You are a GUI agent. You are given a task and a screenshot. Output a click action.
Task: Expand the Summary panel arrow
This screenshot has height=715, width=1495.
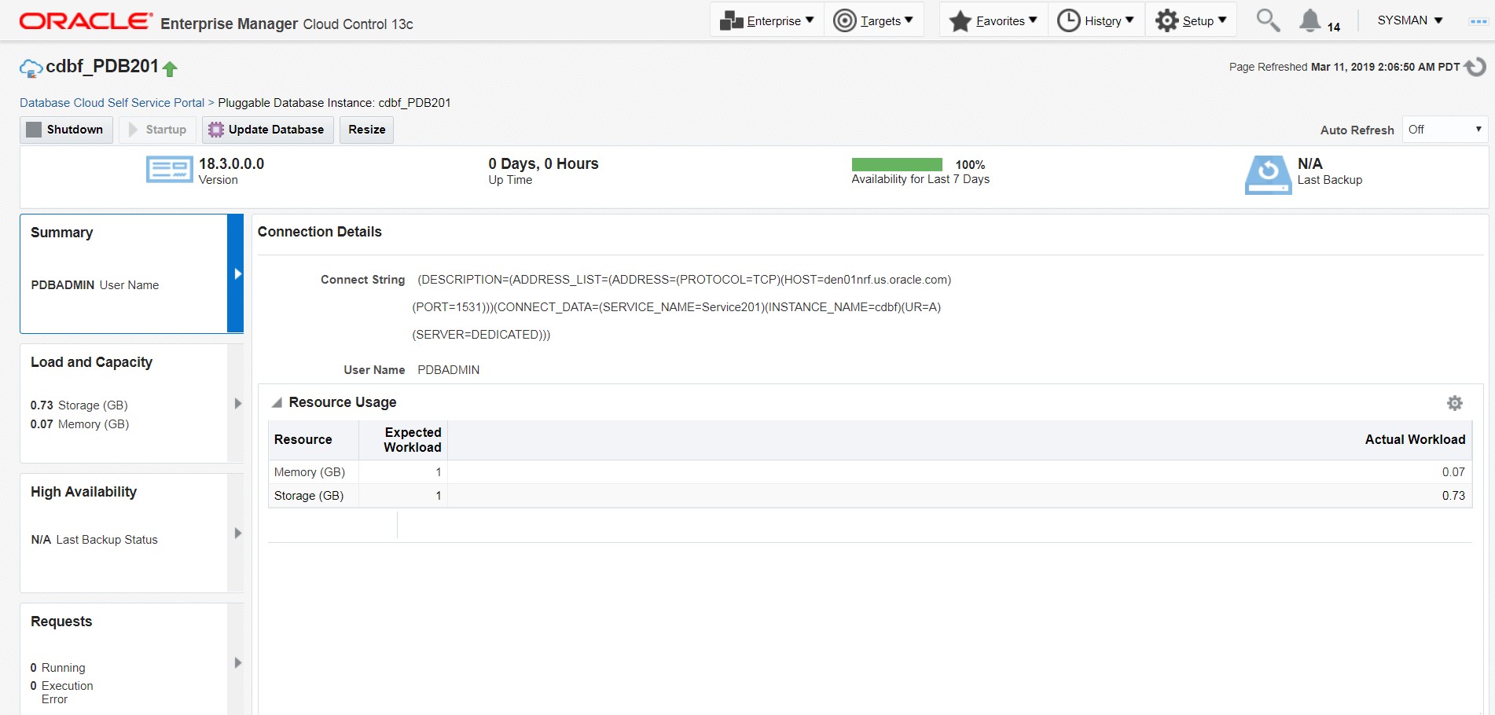point(237,273)
